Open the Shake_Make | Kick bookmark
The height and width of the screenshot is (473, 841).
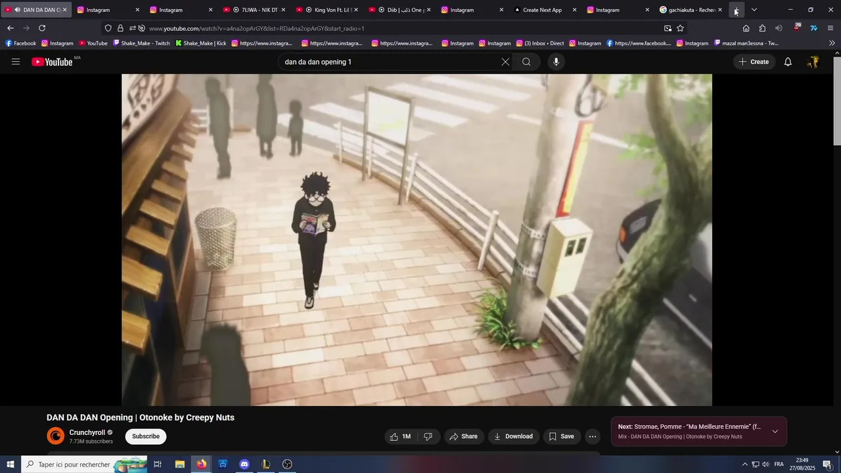coord(200,43)
